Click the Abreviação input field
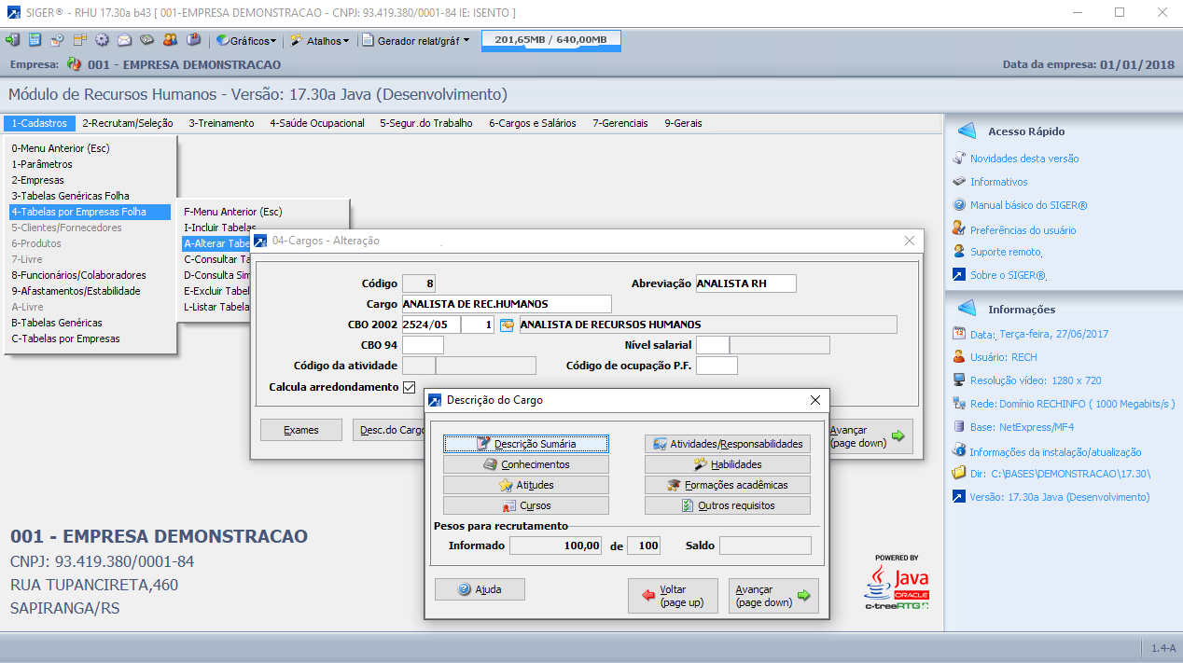1183x663 pixels. coord(746,283)
